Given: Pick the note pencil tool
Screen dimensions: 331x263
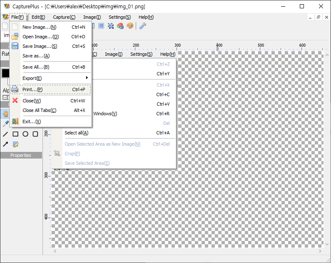Looking at the screenshot, I should click(x=15, y=144).
